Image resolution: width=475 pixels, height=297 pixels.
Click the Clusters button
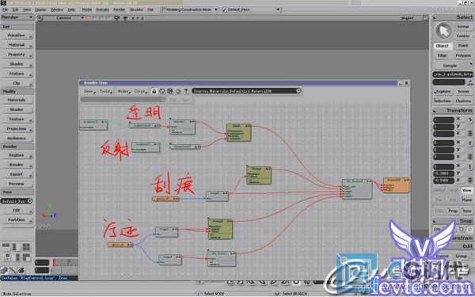463,101
